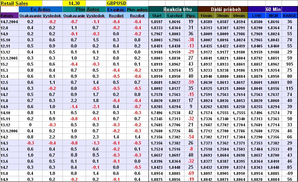The width and height of the screenshot is (298, 182).
Task: Select the Datum column header
Action: click(x=9, y=16)
